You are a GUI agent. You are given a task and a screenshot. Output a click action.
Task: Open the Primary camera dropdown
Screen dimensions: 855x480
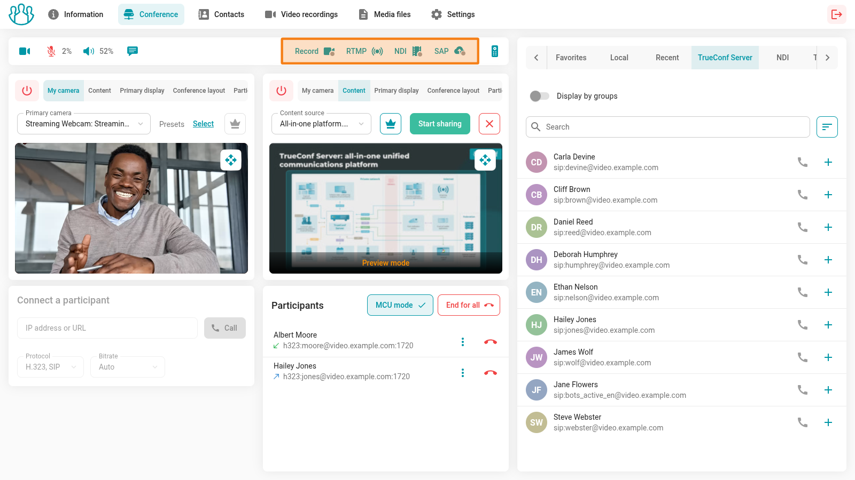[x=84, y=124]
